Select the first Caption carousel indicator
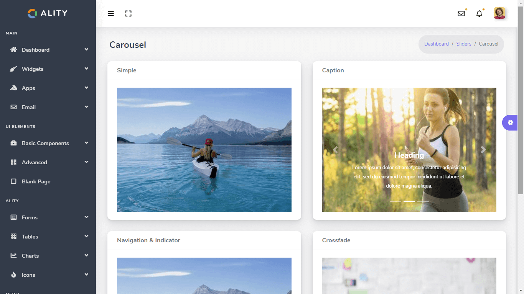Image resolution: width=524 pixels, height=294 pixels. [395, 201]
